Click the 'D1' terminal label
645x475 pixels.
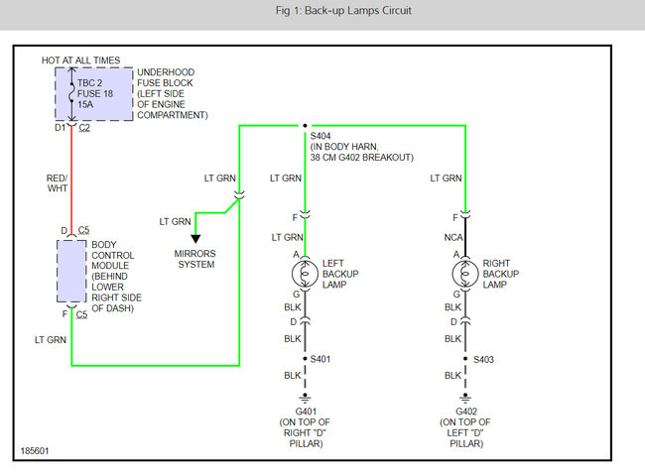click(x=61, y=128)
